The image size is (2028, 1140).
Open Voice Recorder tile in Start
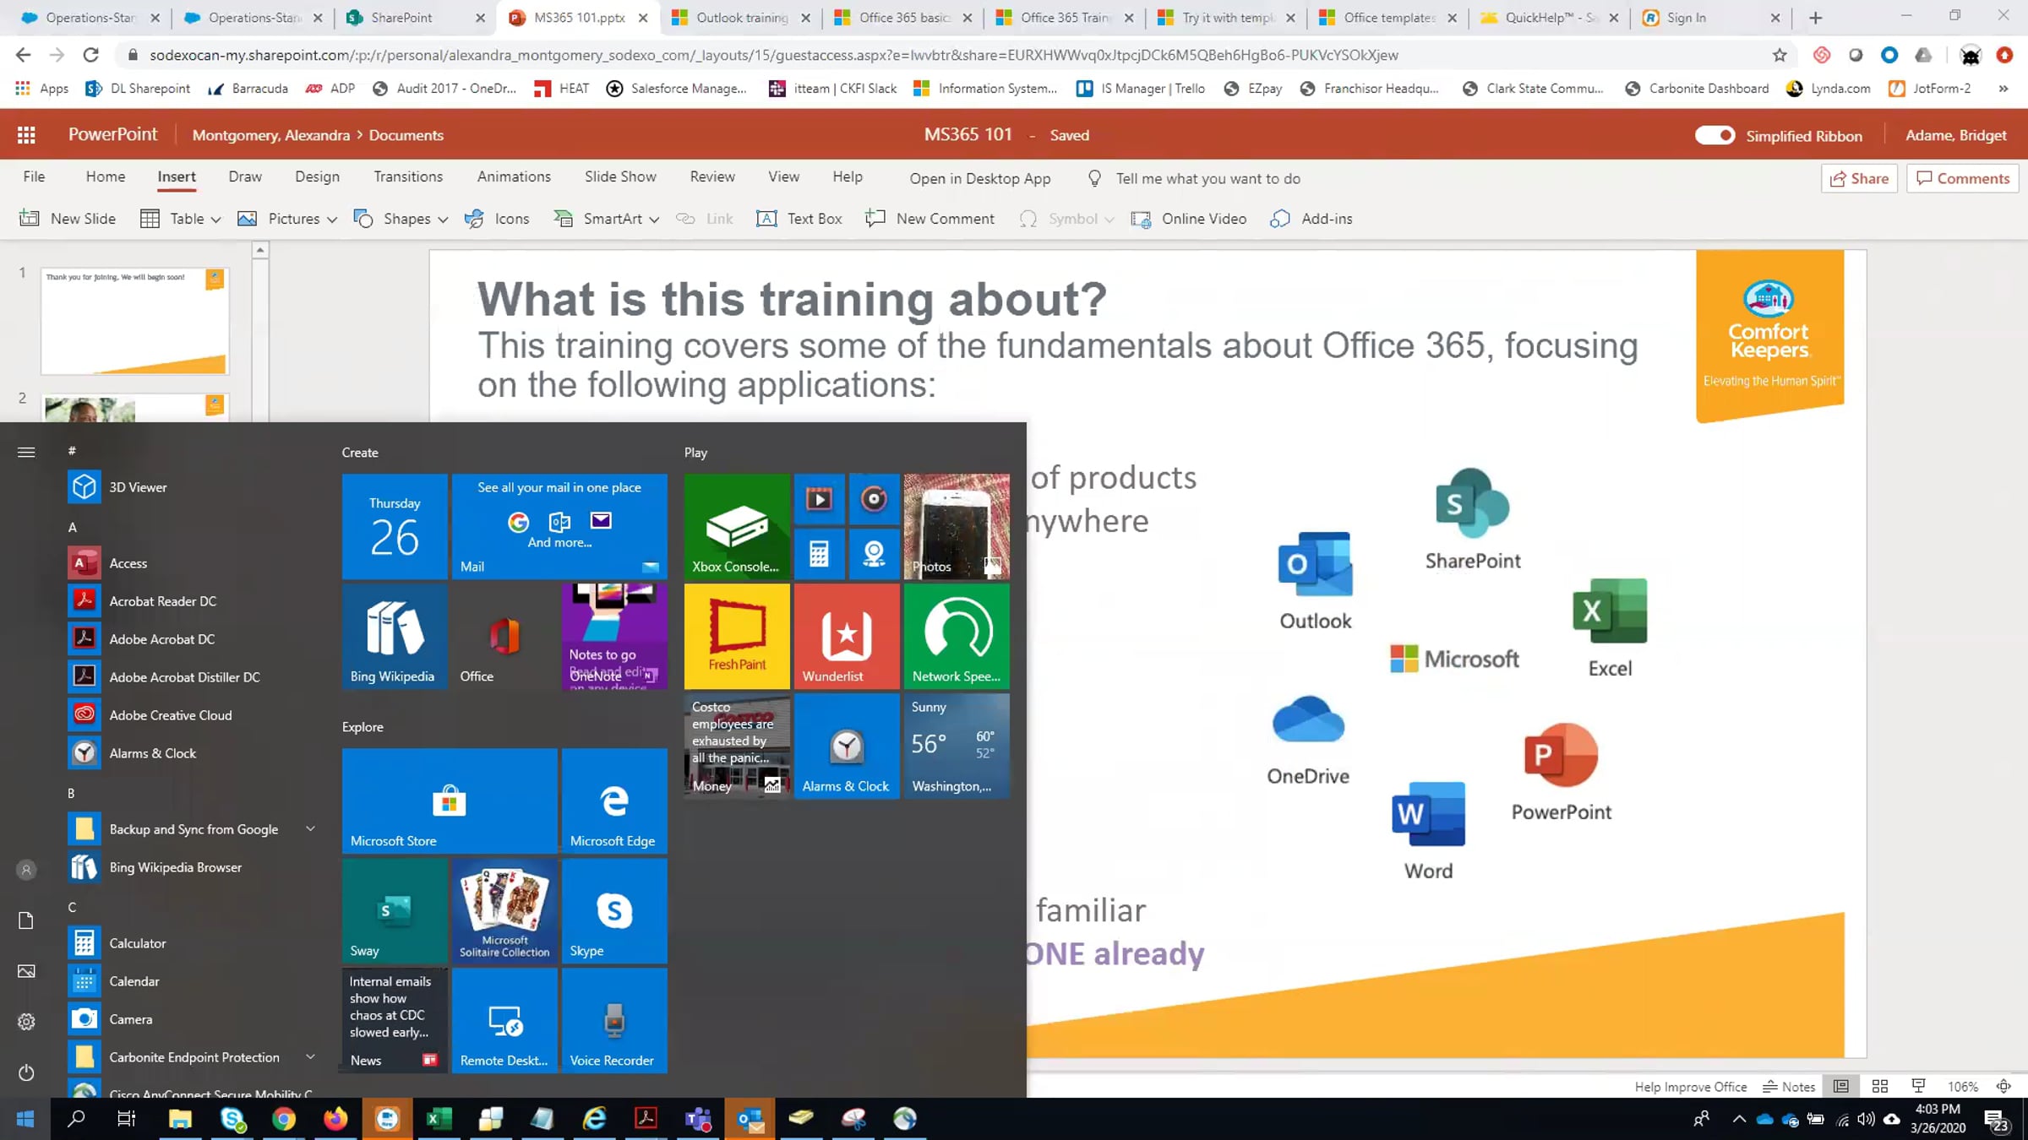[614, 1021]
